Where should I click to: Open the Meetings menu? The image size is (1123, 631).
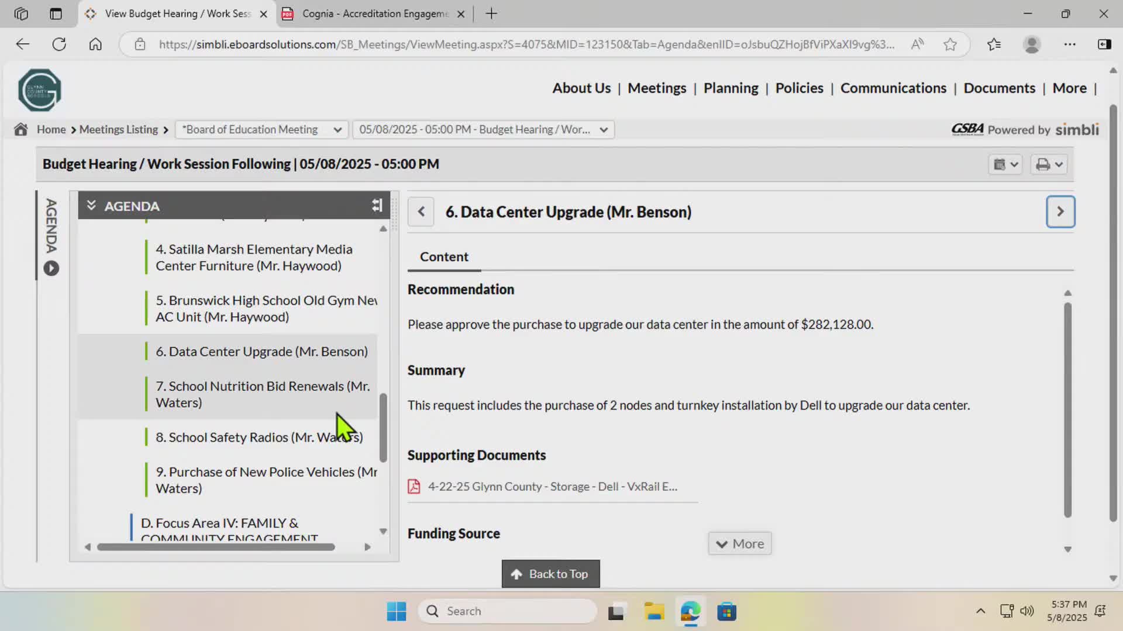click(657, 88)
